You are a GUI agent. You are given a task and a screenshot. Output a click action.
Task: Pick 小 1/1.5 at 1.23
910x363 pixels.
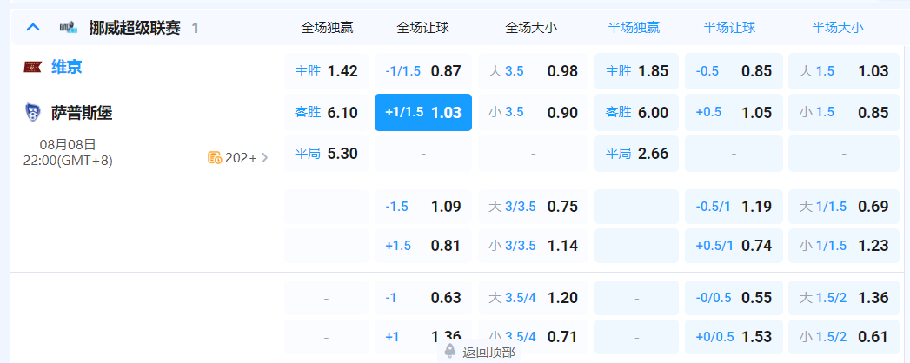pyautogui.click(x=844, y=246)
